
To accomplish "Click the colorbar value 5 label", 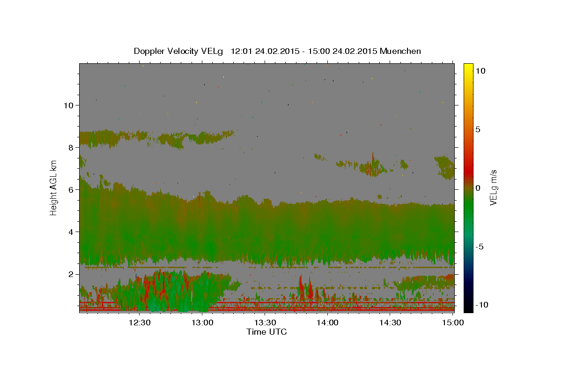I will pos(478,129).
